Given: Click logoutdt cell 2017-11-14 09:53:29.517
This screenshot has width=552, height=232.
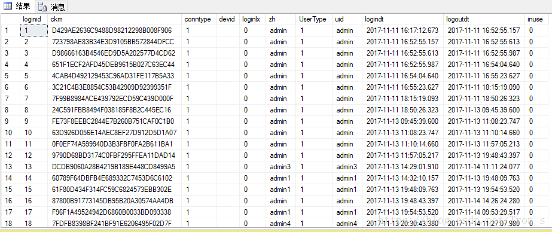Looking at the screenshot, I should tap(484, 212).
